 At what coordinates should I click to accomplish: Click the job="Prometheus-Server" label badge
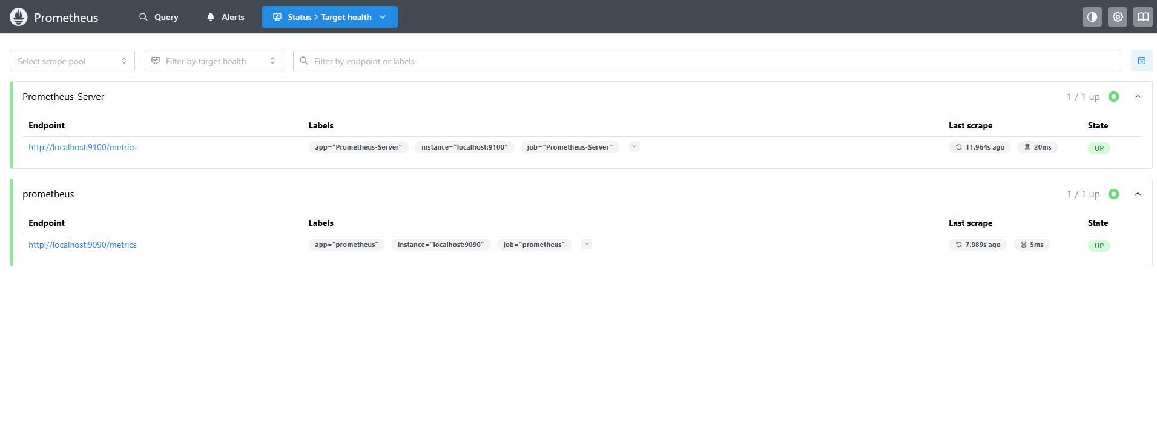pos(570,147)
